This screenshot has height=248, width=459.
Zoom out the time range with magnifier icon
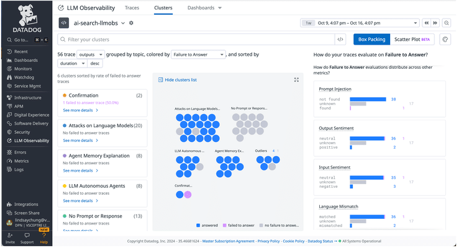(447, 23)
